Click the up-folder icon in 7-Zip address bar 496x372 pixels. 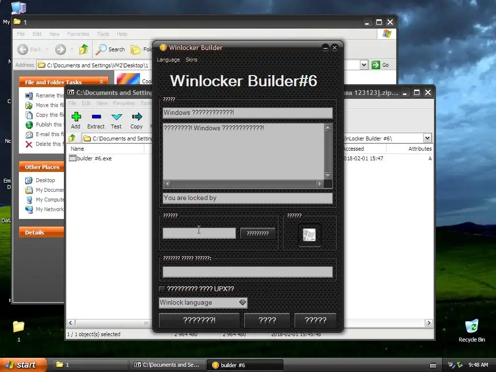coord(72,138)
